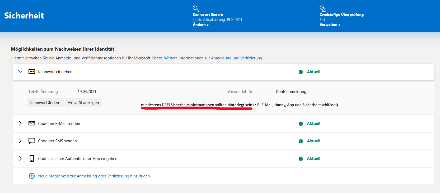Open Ändern link in the header

pos(200,25)
